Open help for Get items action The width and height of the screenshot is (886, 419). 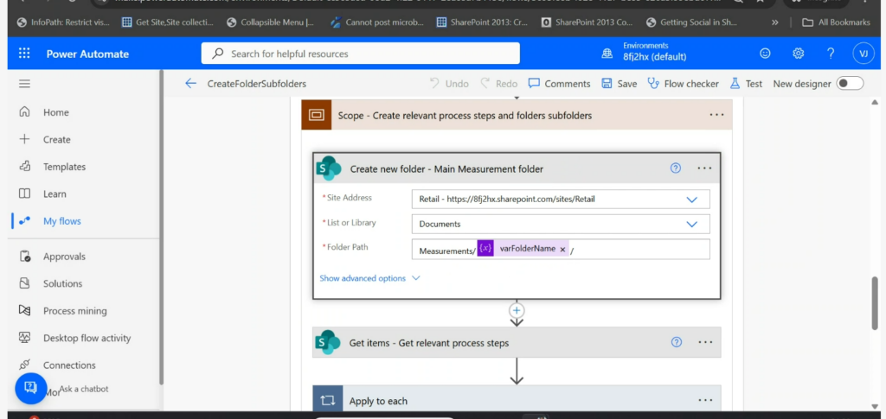[676, 342]
